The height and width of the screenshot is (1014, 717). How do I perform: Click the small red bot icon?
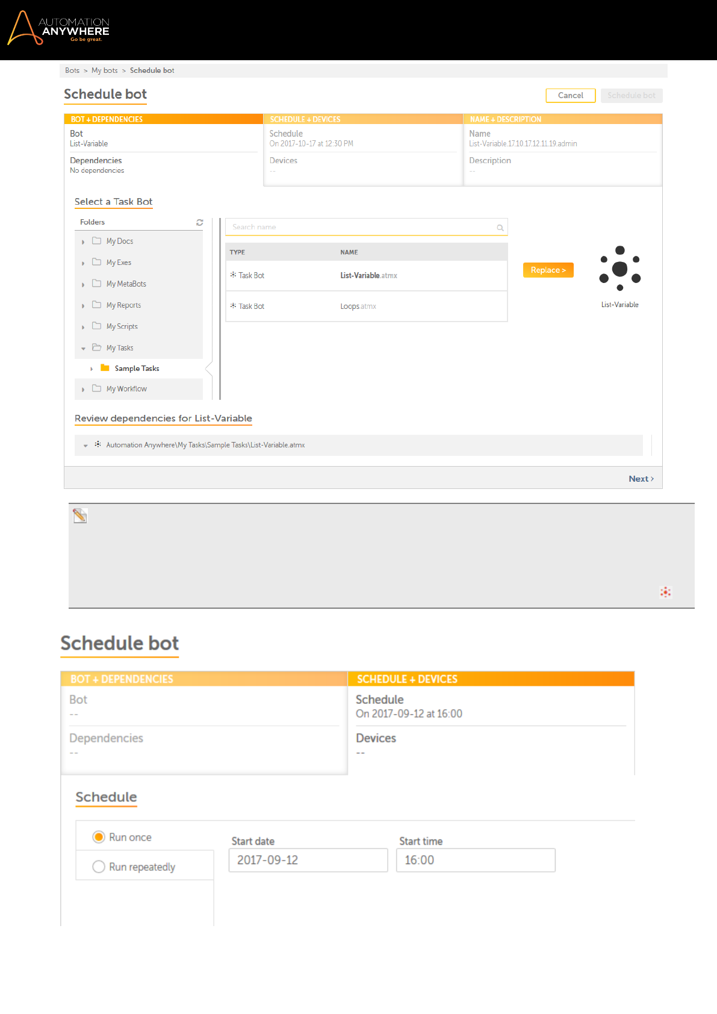click(x=665, y=592)
